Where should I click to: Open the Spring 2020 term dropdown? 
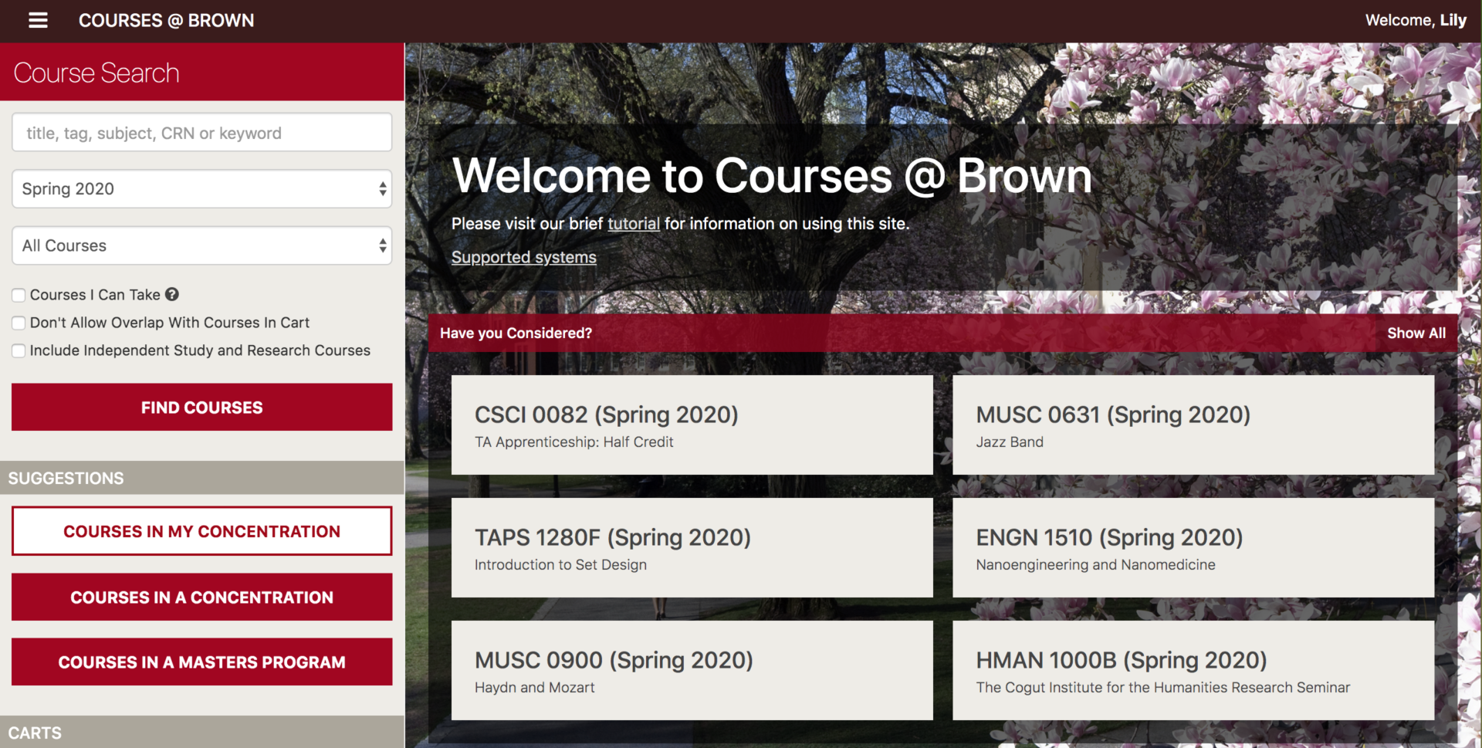[202, 189]
